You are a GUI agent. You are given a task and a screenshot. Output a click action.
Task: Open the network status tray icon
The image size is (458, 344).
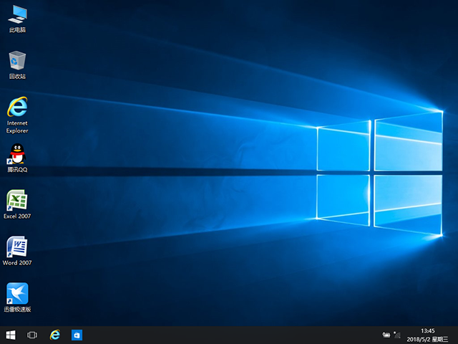click(397, 335)
